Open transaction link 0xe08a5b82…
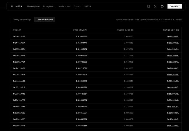Image resolution: width=189 pixels, height=131 pixels. pos(173,36)
